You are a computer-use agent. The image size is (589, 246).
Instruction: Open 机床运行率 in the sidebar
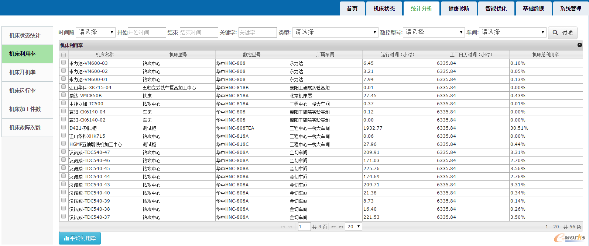(x=27, y=91)
